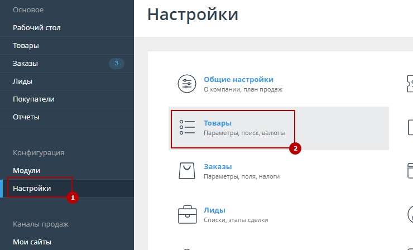The height and width of the screenshot is (250, 413).
Task: Open Мои сайты under Каналы продаж
Action: click(32, 242)
